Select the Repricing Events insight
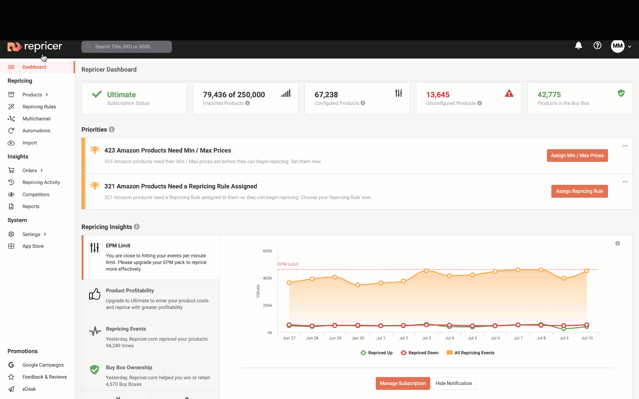Screen dimensions: 639x399 coord(151,337)
